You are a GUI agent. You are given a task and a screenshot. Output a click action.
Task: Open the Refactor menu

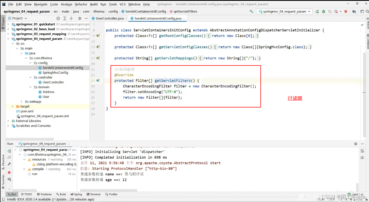point(81,4)
